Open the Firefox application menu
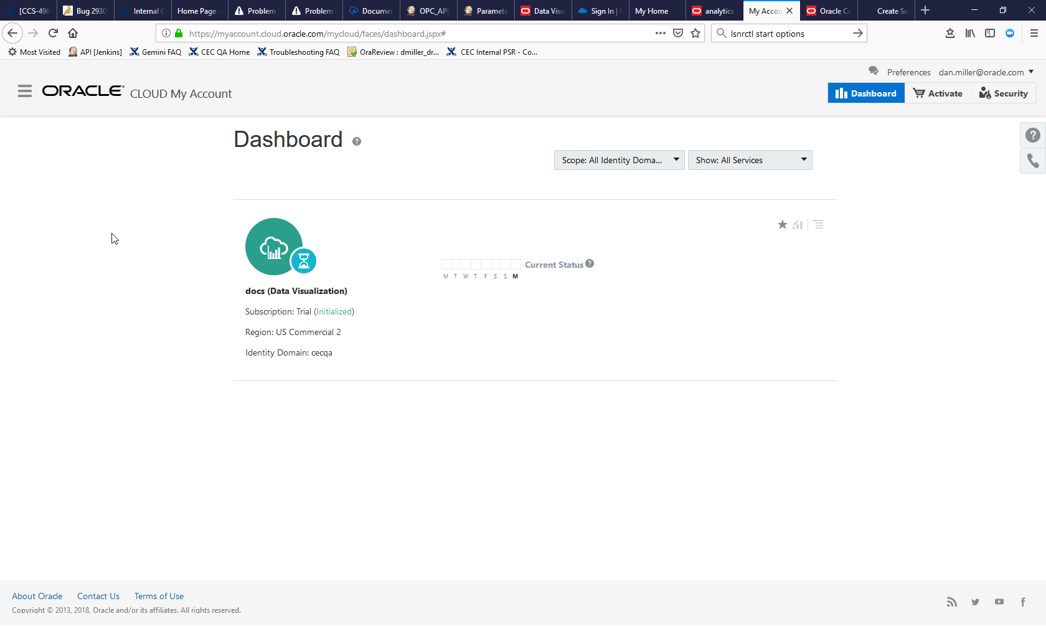Screen dimensions: 1046x629 point(1034,33)
